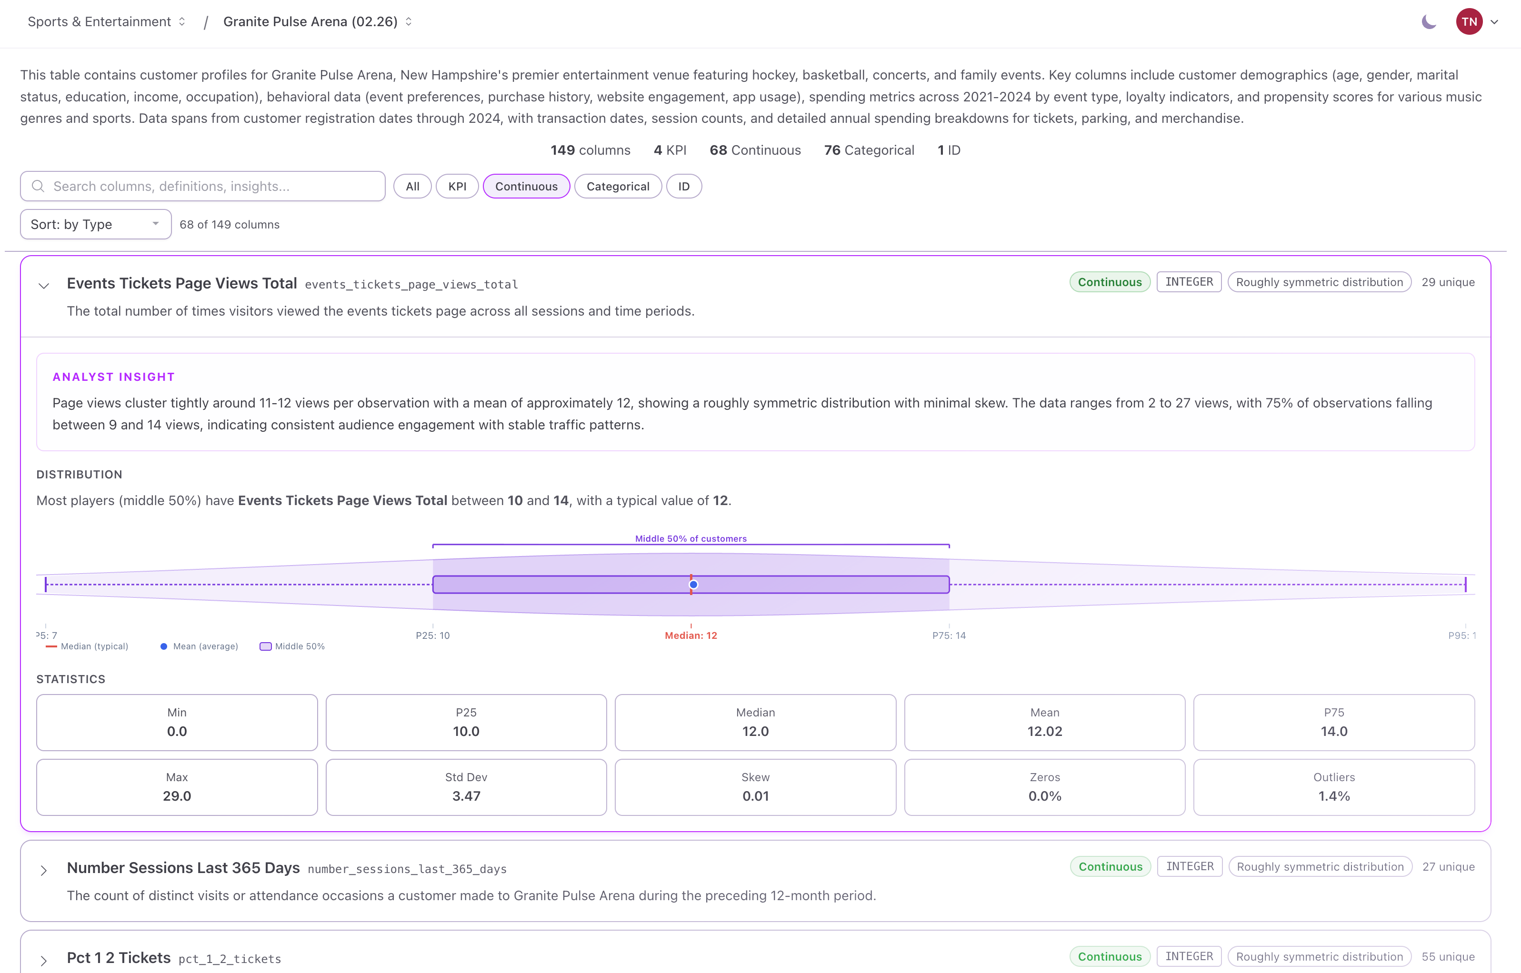Viewport: 1521px width, 973px height.
Task: Click the 68 Continuous summary count
Action: tap(755, 150)
